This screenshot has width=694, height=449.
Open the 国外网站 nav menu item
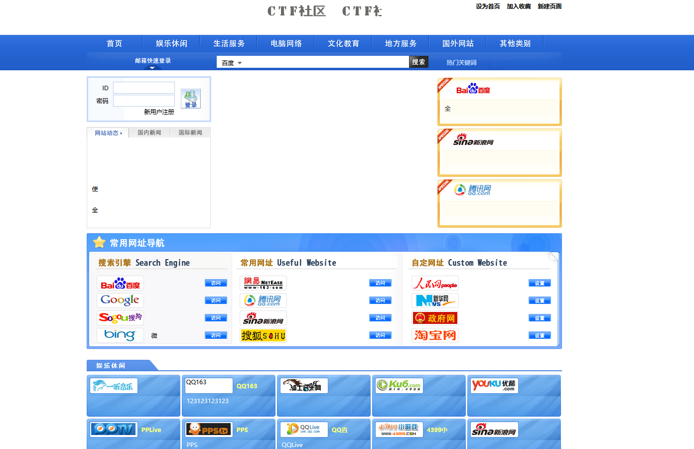coord(458,43)
